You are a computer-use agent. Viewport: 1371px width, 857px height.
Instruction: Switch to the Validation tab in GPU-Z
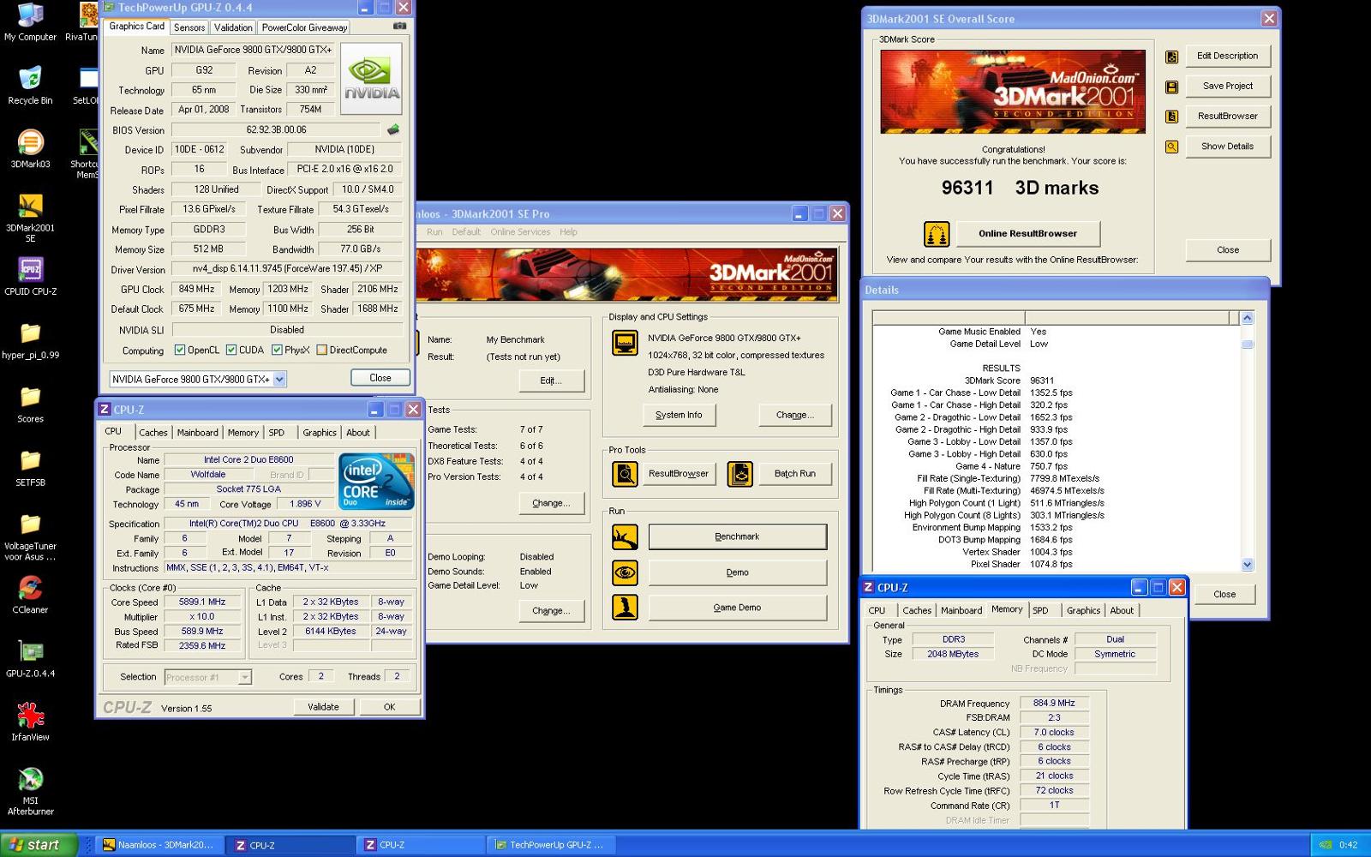[233, 27]
